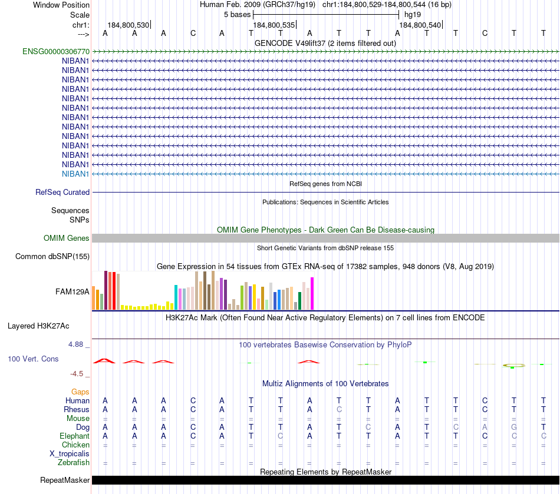
Task: Click Gene Expression in 54 tissues title
Action: point(325,267)
